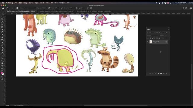Toggle pressure for opacity button
This screenshot has height=108, width=193.
click(x=49, y=8)
